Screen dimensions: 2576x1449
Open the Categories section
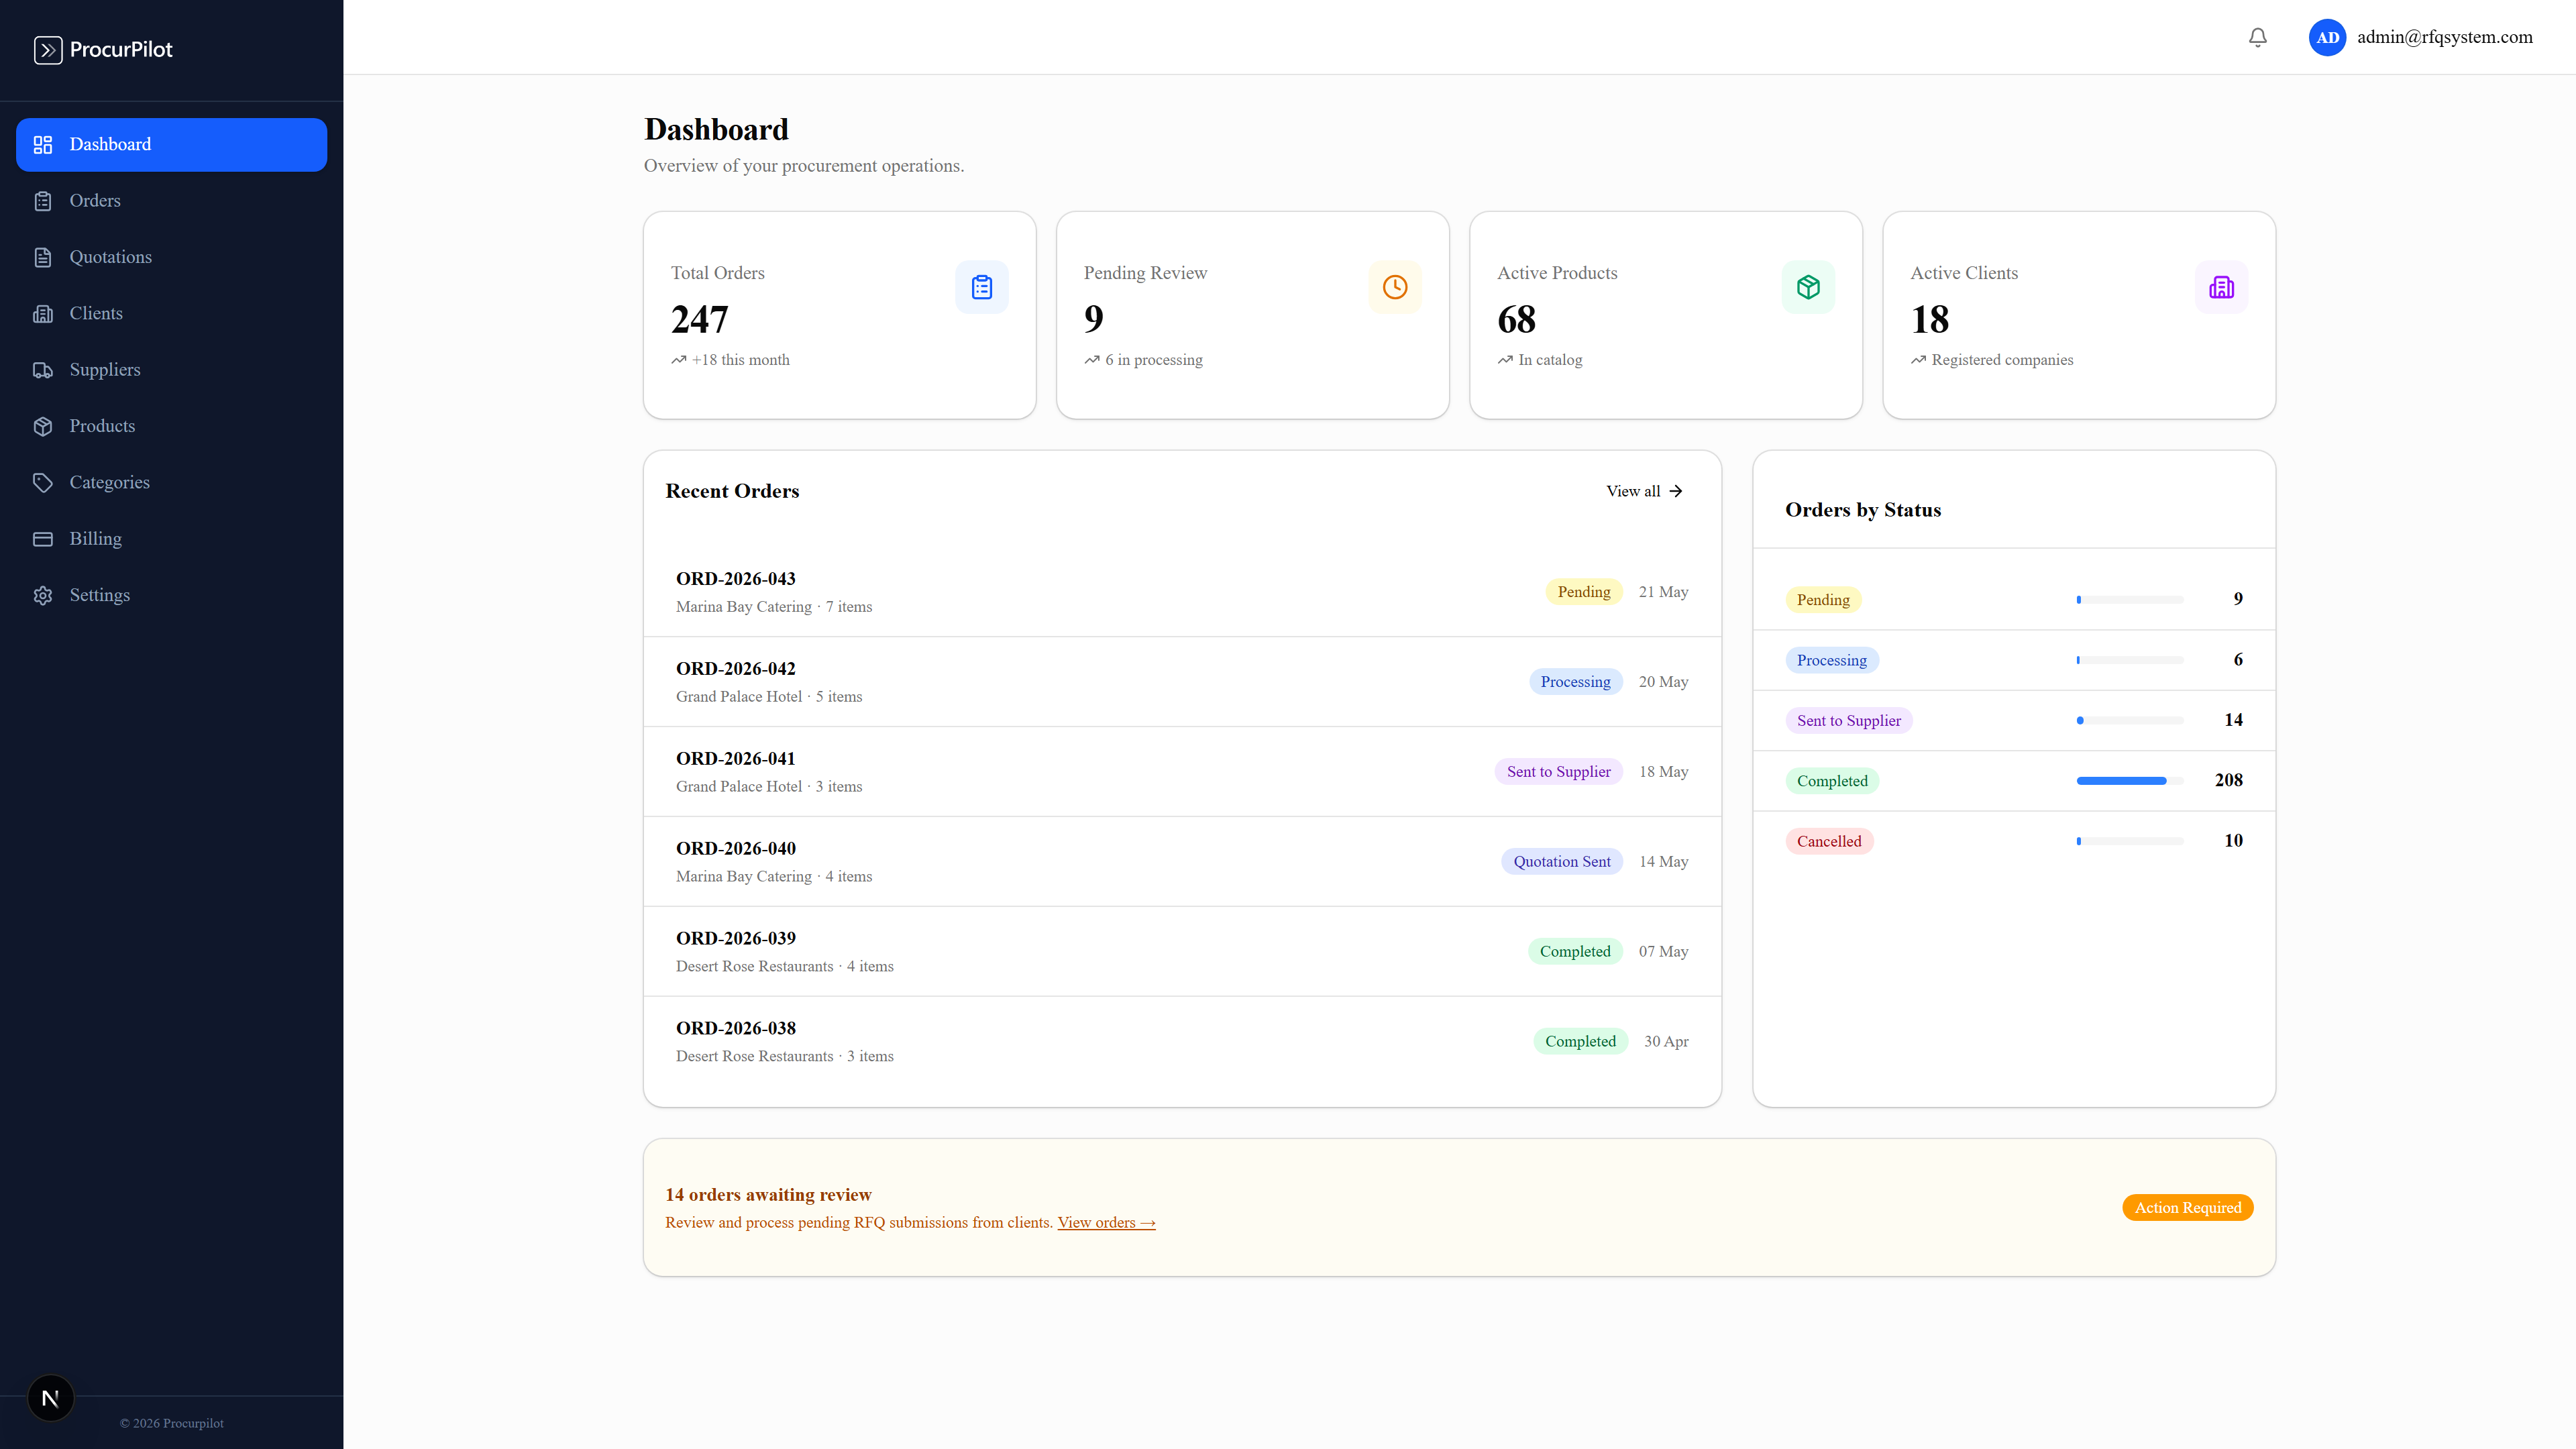(171, 483)
